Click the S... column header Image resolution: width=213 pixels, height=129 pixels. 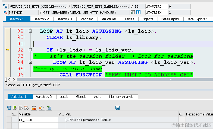click(15, 114)
